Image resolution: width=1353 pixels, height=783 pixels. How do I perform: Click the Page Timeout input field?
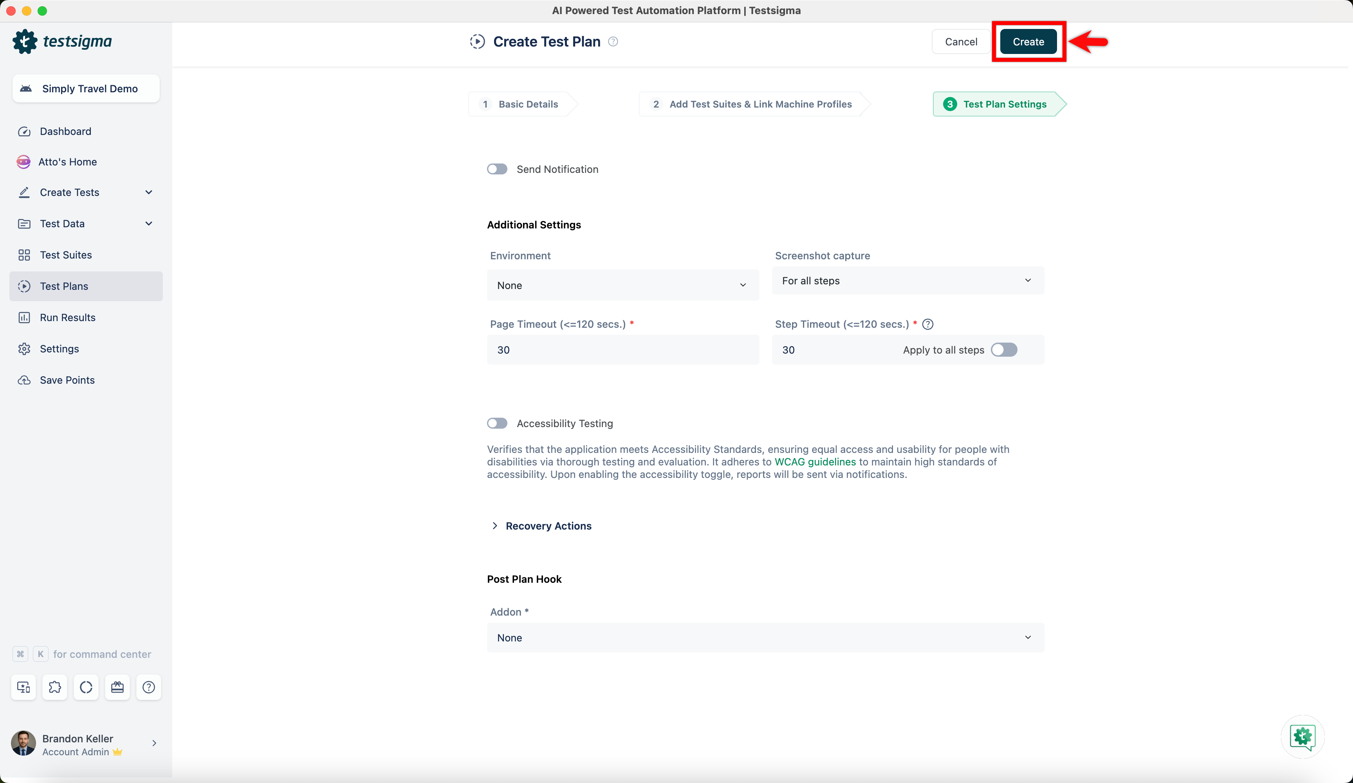click(623, 350)
